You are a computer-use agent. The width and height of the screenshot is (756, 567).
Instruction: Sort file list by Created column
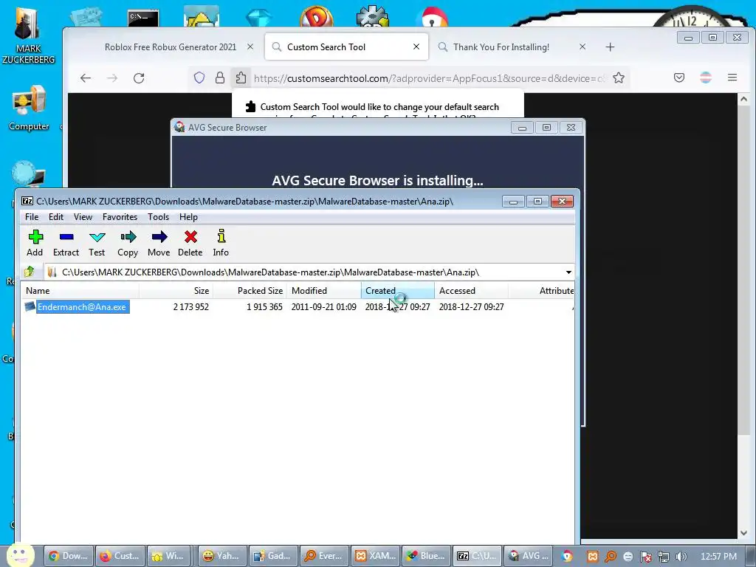[x=398, y=291]
